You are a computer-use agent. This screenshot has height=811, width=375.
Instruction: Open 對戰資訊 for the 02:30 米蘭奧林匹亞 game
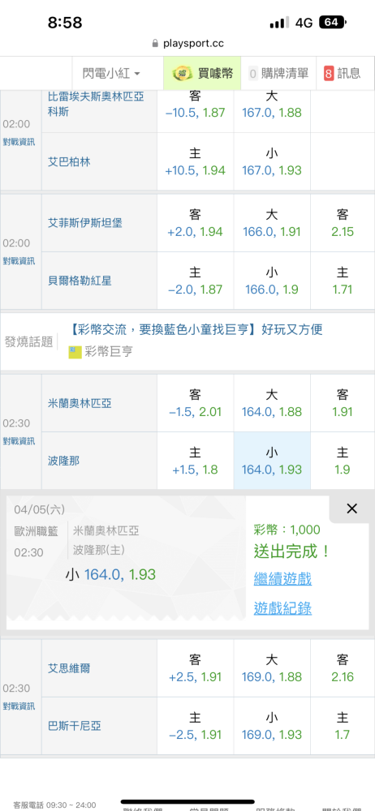pyautogui.click(x=19, y=441)
